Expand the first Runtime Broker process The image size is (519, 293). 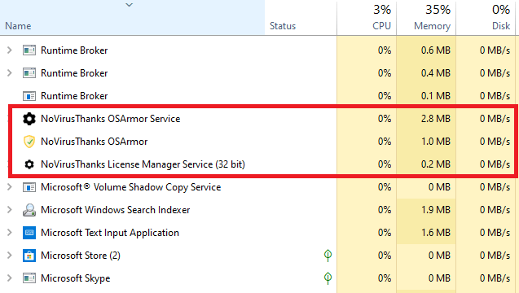10,50
